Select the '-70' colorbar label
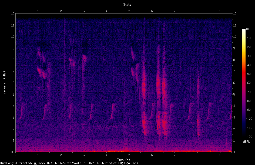The height and width of the screenshot is (165, 255). [248, 92]
